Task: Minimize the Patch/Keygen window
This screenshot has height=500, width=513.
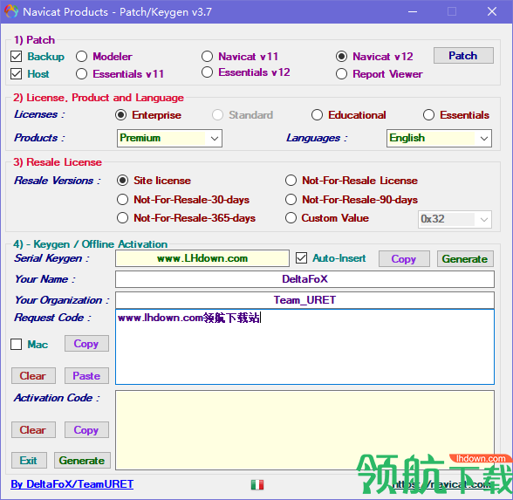Action: [413, 12]
